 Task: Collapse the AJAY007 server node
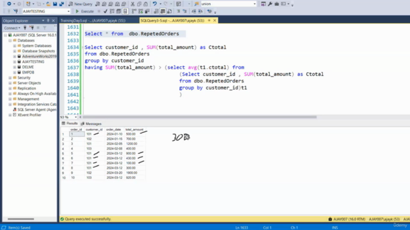click(x=6, y=35)
